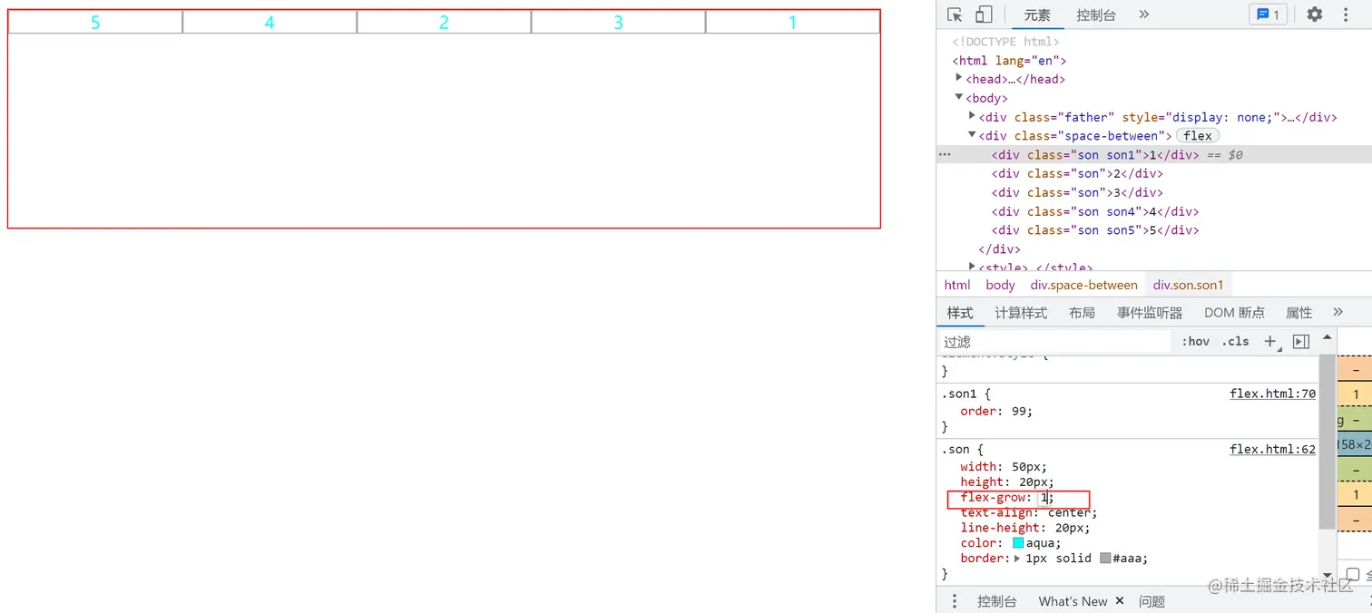Expand the head element node
Viewport: 1372px width, 613px height.
958,78
